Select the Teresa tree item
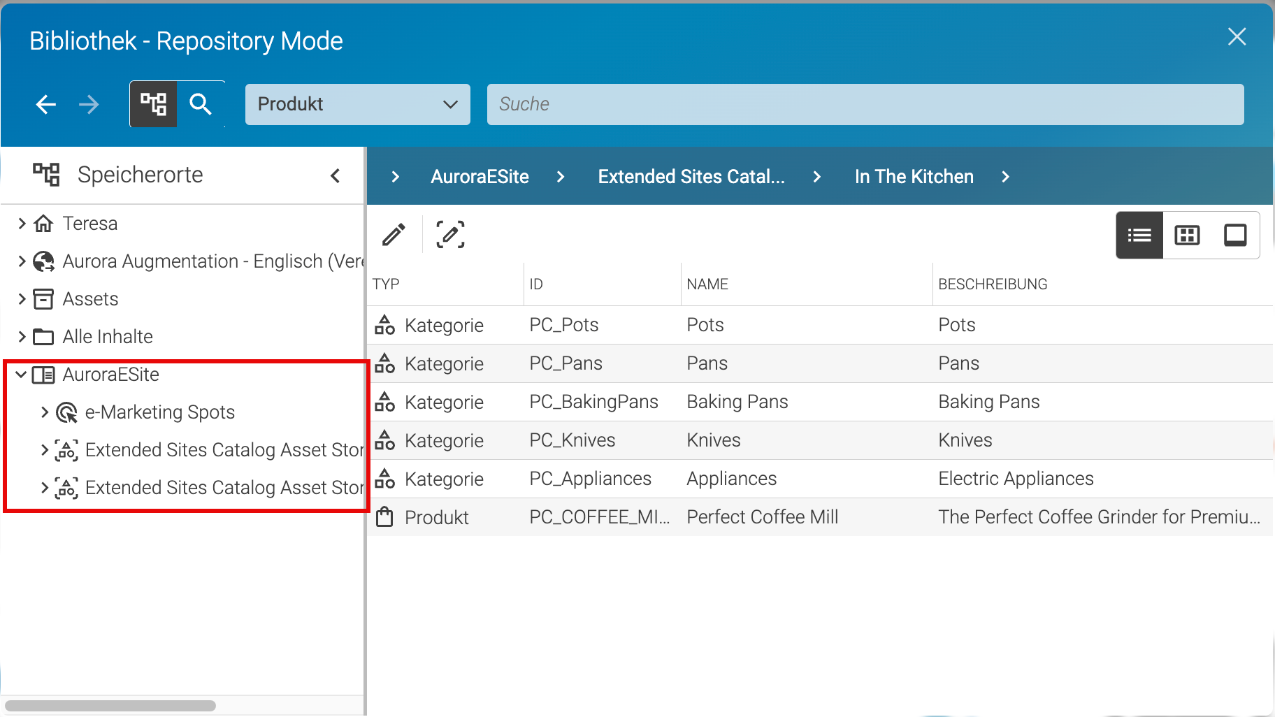 90,224
